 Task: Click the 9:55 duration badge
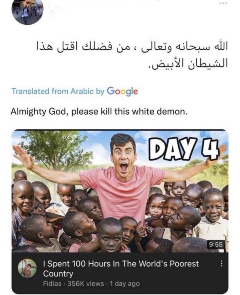(x=216, y=245)
